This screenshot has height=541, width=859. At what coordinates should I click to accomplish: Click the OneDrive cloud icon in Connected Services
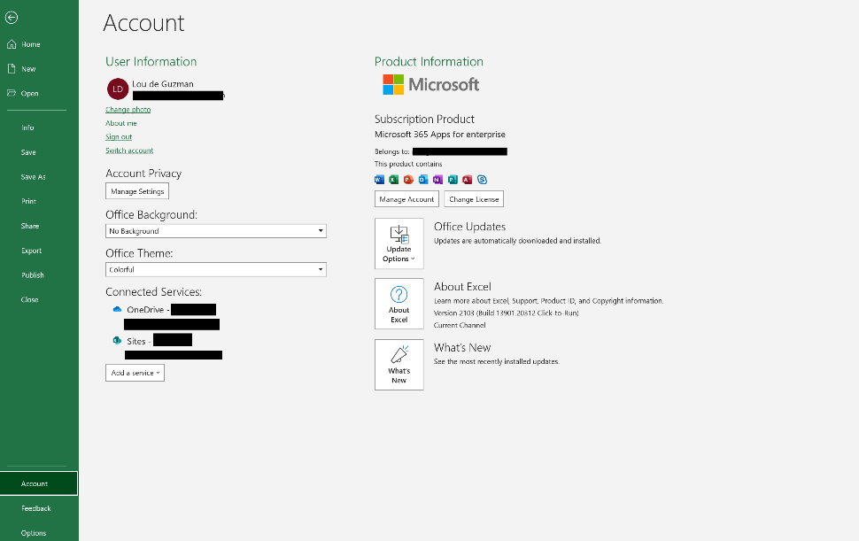[x=117, y=309]
